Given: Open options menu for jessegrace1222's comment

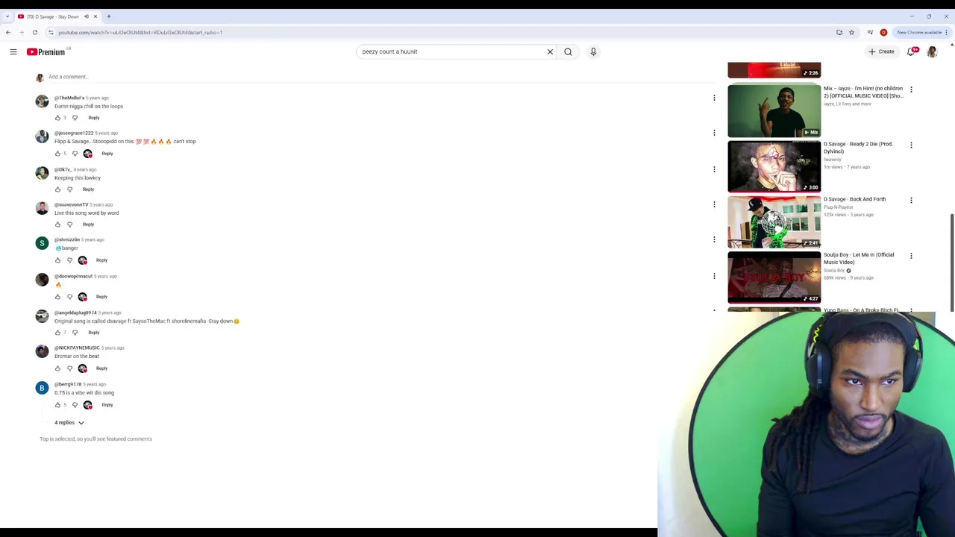Looking at the screenshot, I should (714, 133).
